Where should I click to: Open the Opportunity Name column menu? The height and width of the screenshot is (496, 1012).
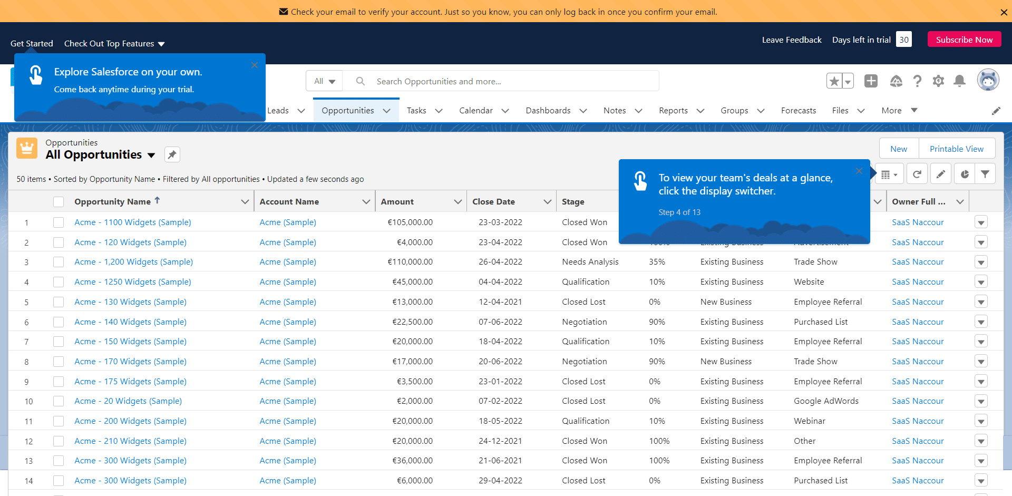(245, 202)
